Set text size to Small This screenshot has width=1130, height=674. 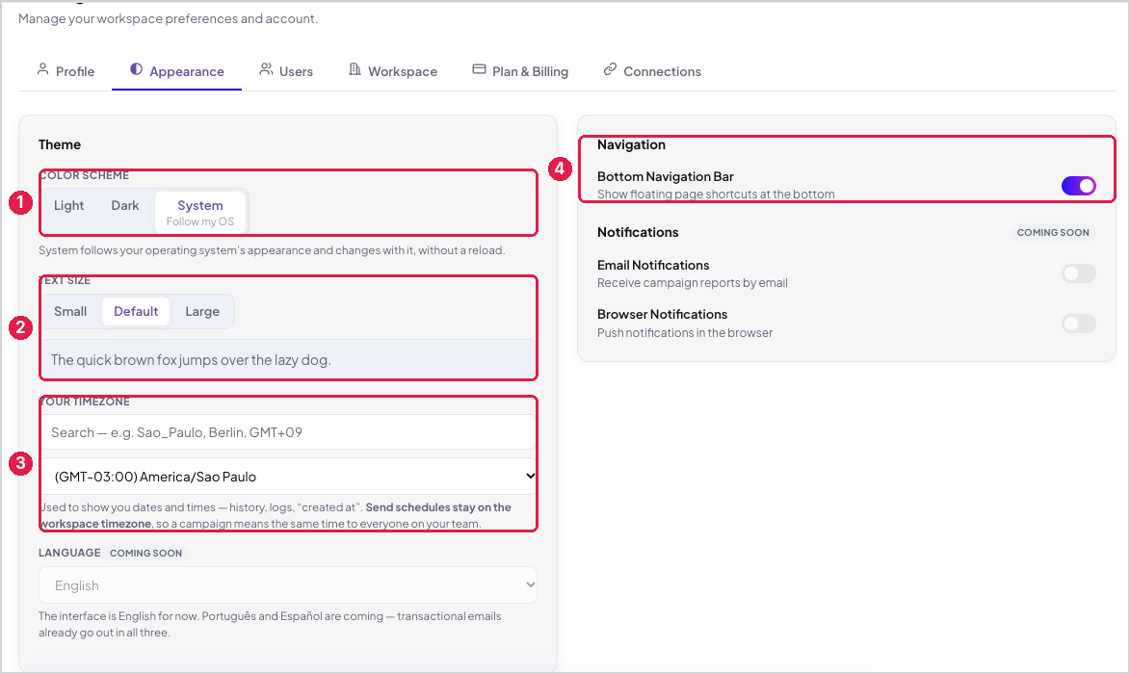70,312
